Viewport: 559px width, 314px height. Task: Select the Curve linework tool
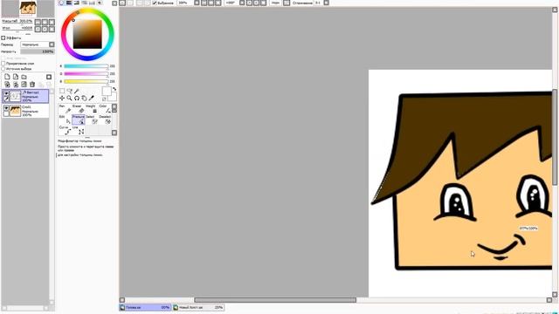pyautogui.click(x=65, y=130)
